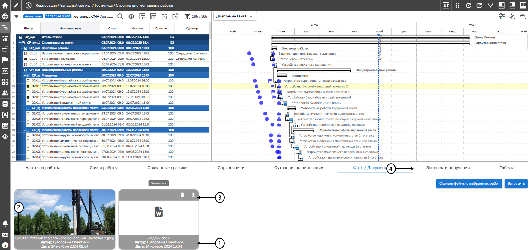
Task: Open the dropdown arrow left of Актуальная badge
Action: click(16, 17)
